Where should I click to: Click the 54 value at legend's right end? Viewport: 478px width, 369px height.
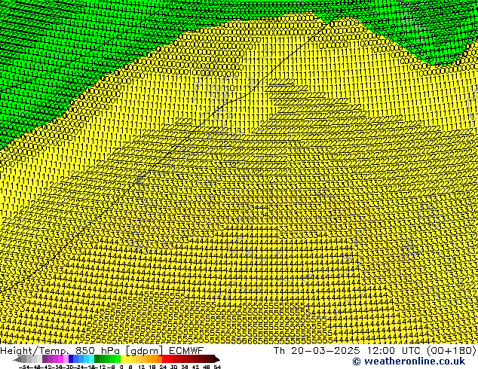216,367
